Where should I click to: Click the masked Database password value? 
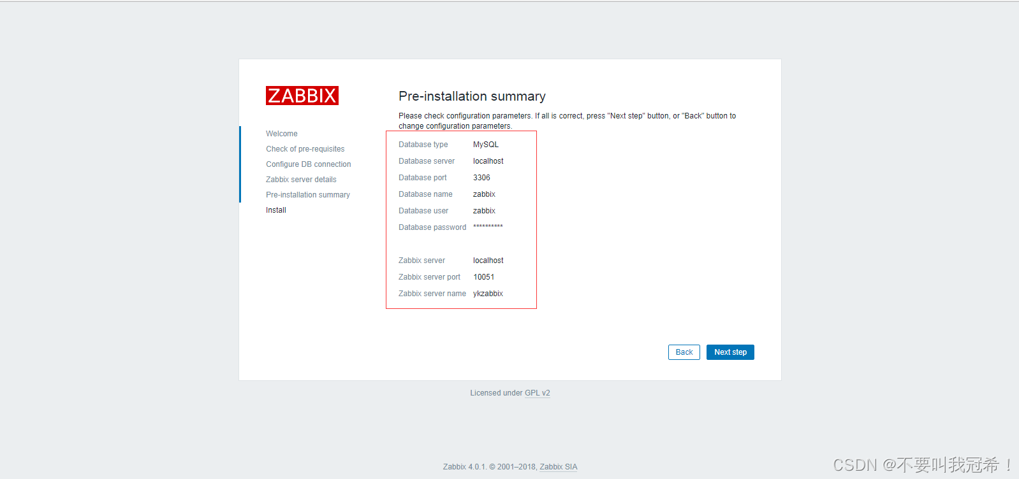point(488,227)
